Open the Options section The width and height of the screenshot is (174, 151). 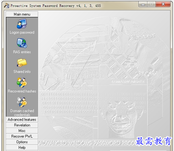click(22, 142)
